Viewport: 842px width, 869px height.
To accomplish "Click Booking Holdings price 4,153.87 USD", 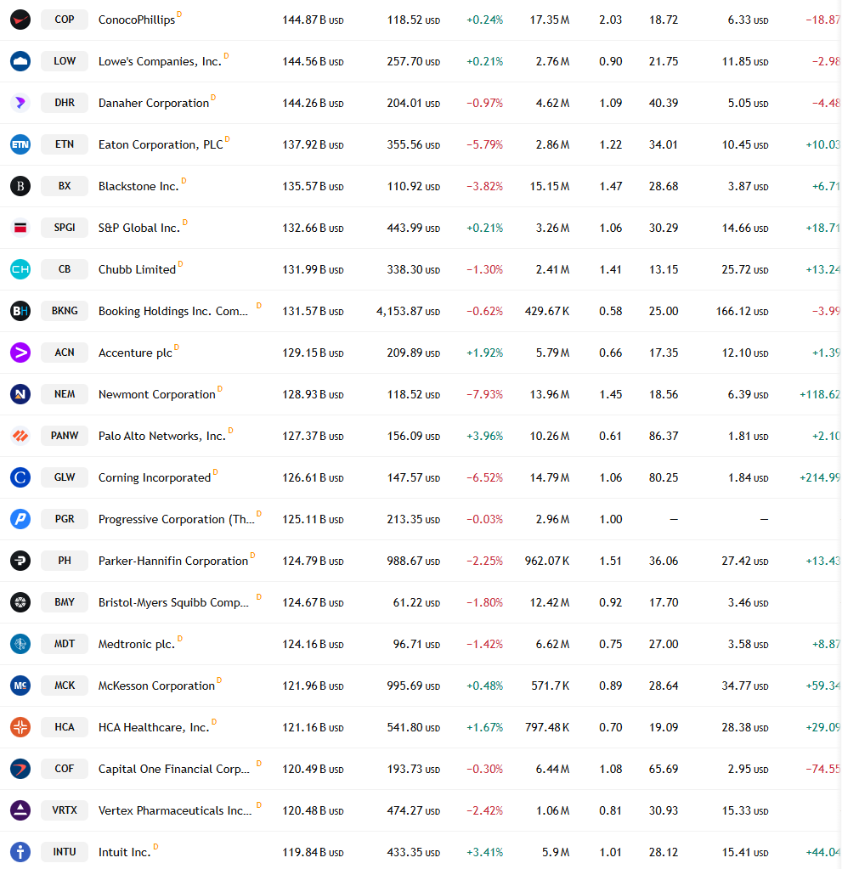I will pos(408,311).
